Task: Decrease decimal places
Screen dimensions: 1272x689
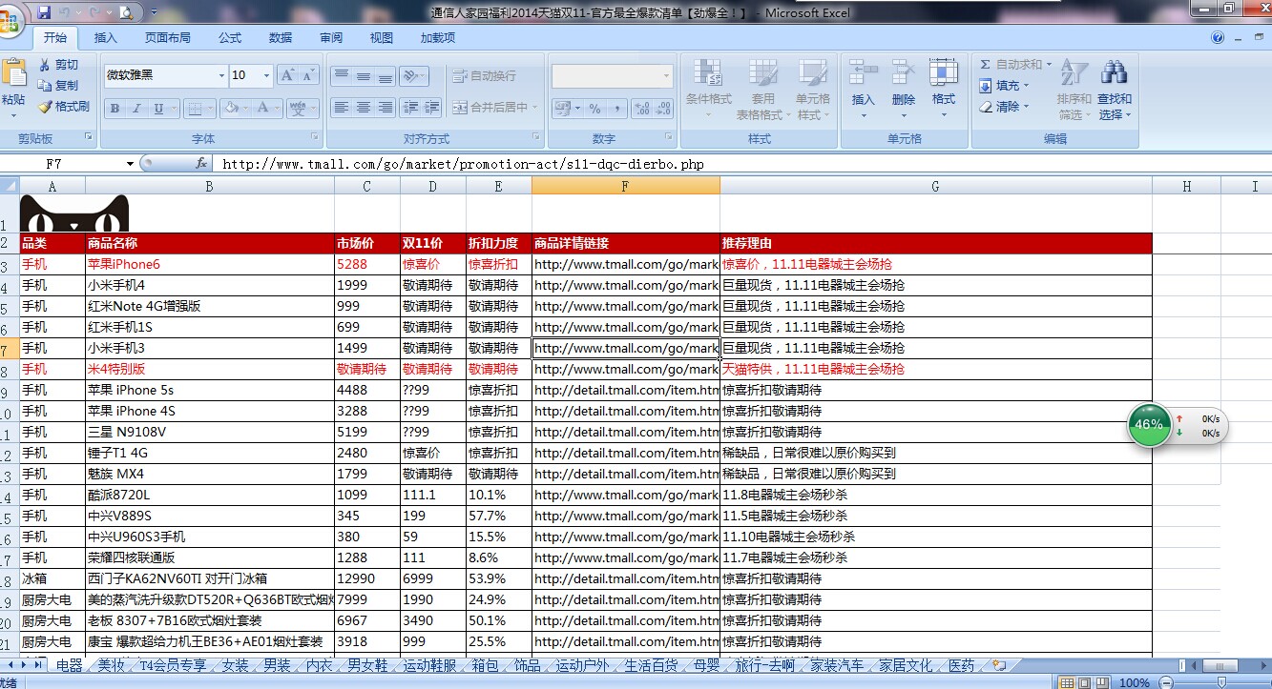Action: tap(663, 108)
